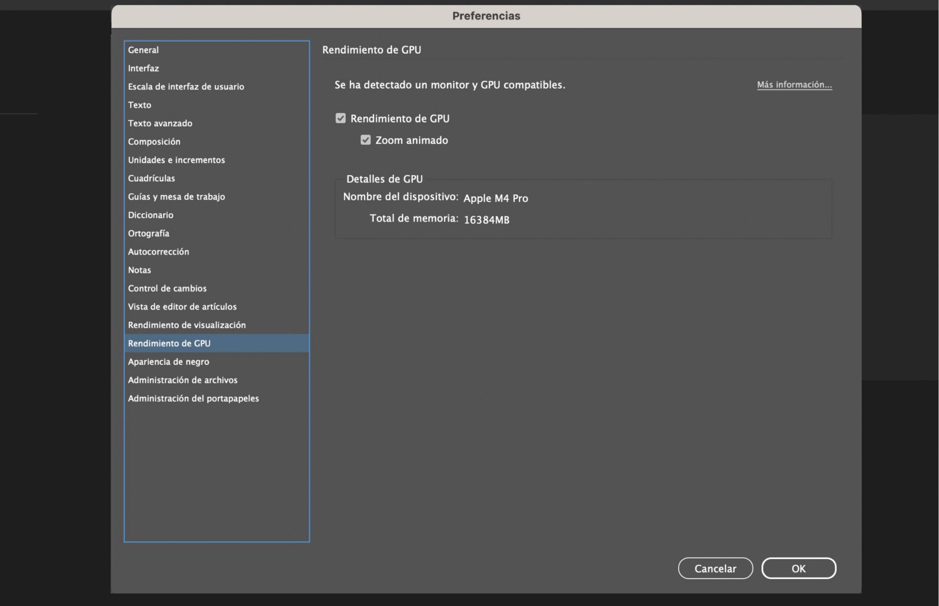Open the Interfaz settings
This screenshot has height=606, width=939.
click(143, 68)
